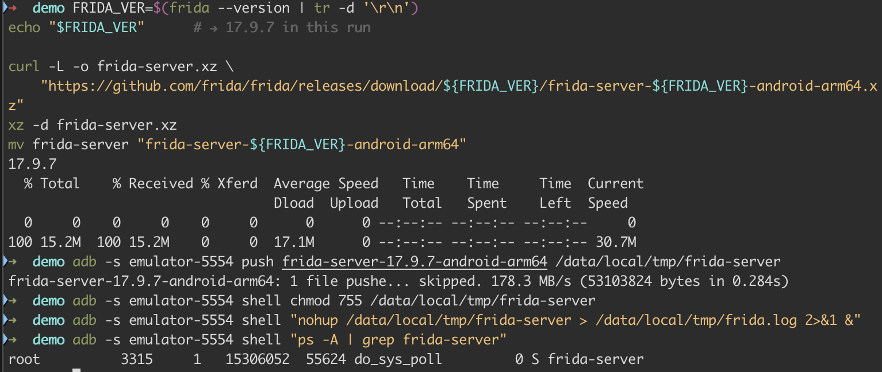Click the 'mv frida-server' command line
The height and width of the screenshot is (372, 882).
click(x=237, y=145)
